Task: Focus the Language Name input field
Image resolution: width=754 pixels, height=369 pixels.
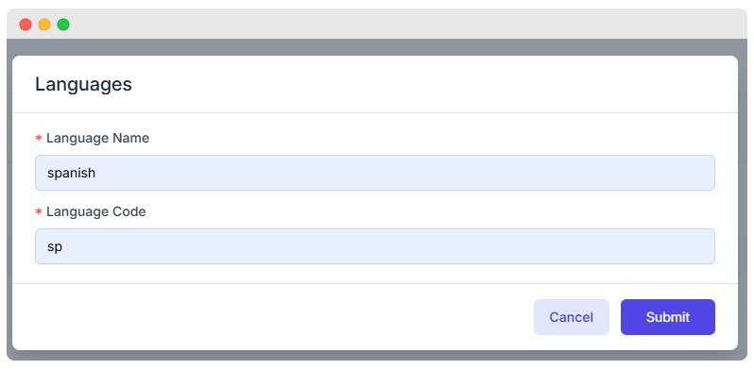Action: click(x=374, y=173)
